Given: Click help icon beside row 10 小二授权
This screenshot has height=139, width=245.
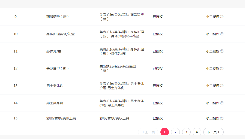Looking at the screenshot, I should click(222, 34).
